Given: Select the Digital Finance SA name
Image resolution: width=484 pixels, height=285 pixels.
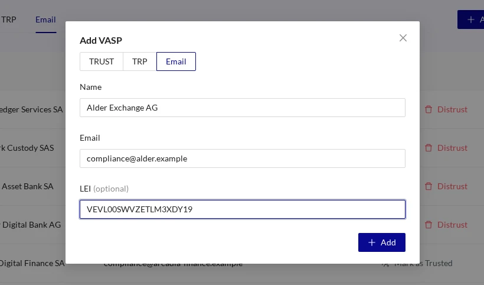Looking at the screenshot, I should tap(32, 263).
